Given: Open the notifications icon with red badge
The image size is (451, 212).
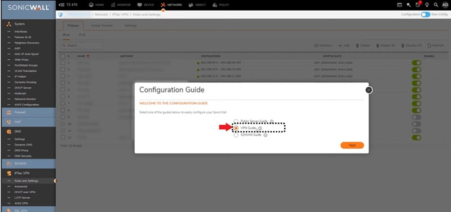Looking at the screenshot, I should [418, 5].
